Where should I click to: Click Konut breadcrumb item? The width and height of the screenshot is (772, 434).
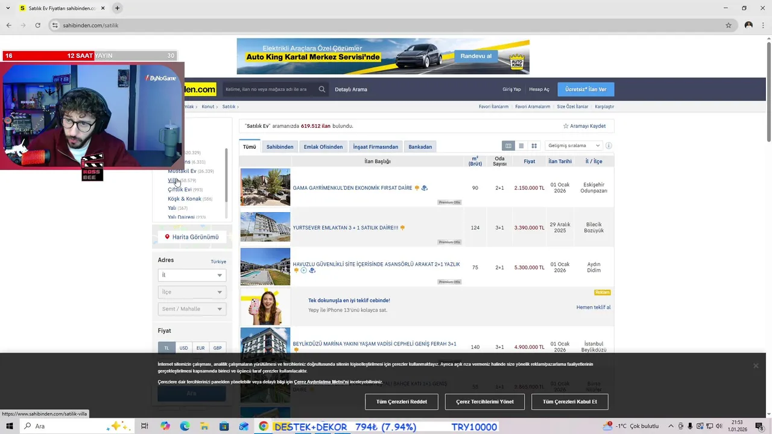[208, 107]
